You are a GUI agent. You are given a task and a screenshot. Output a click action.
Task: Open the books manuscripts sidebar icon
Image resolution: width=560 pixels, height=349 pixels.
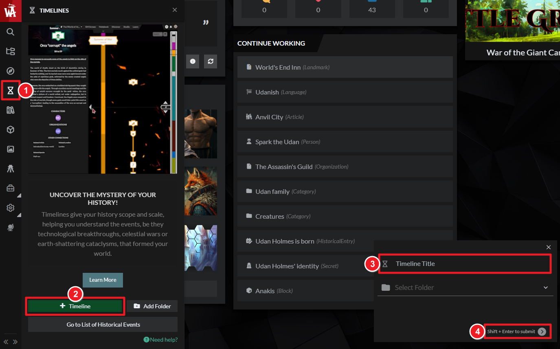click(11, 110)
